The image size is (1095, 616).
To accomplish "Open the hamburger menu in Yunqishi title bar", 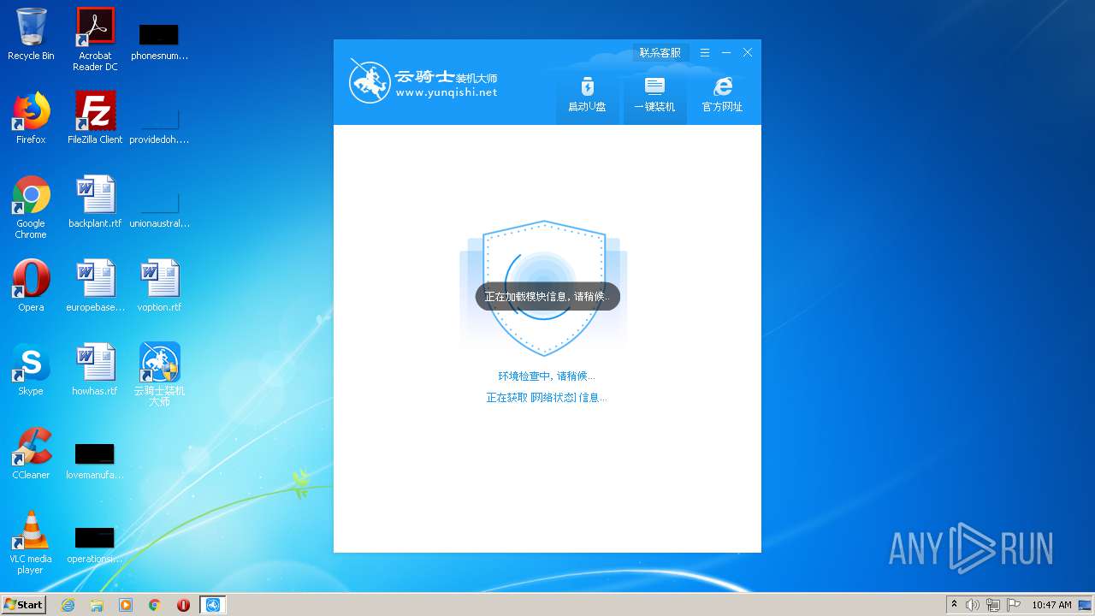I will point(705,52).
